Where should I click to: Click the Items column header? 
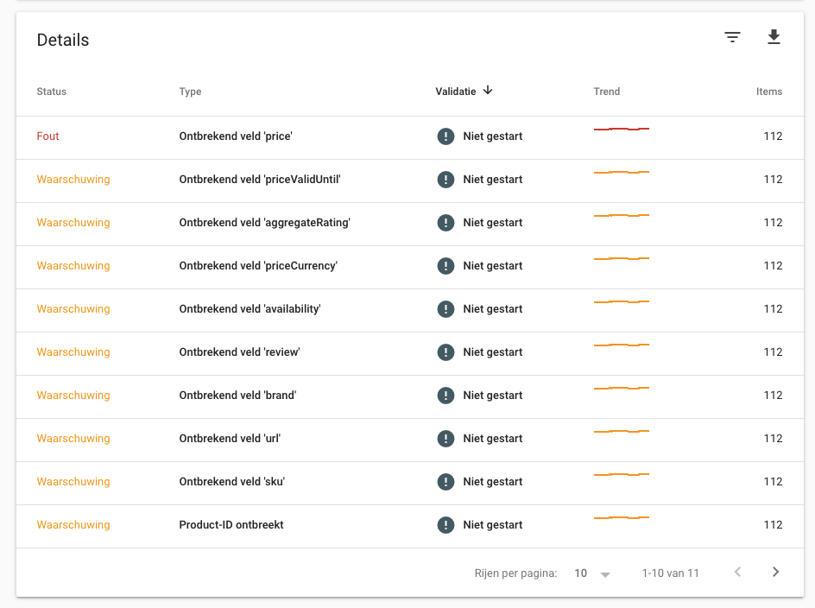(768, 92)
